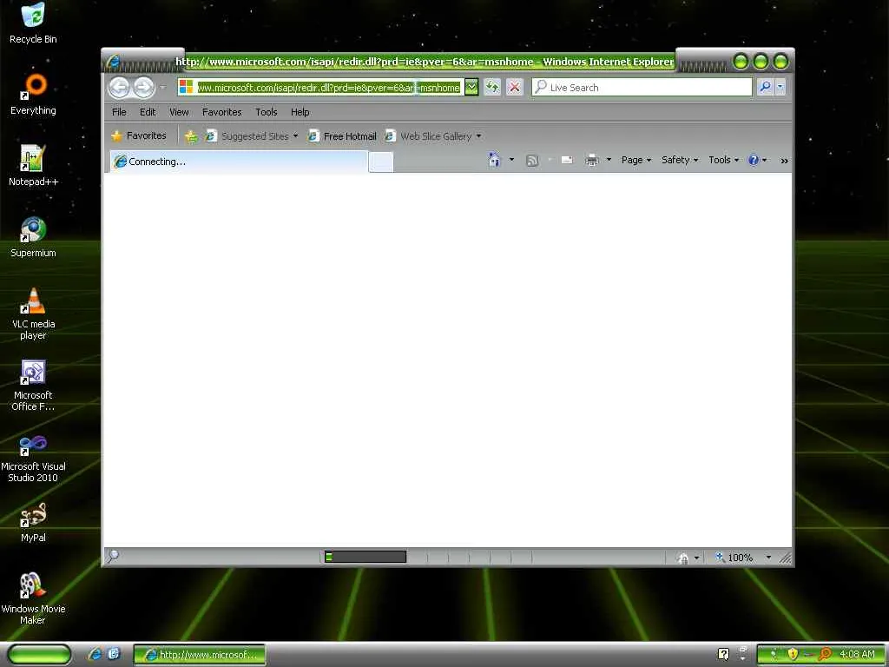Click the second quick launch icon
Viewport: 889px width, 667px height.
(x=114, y=654)
